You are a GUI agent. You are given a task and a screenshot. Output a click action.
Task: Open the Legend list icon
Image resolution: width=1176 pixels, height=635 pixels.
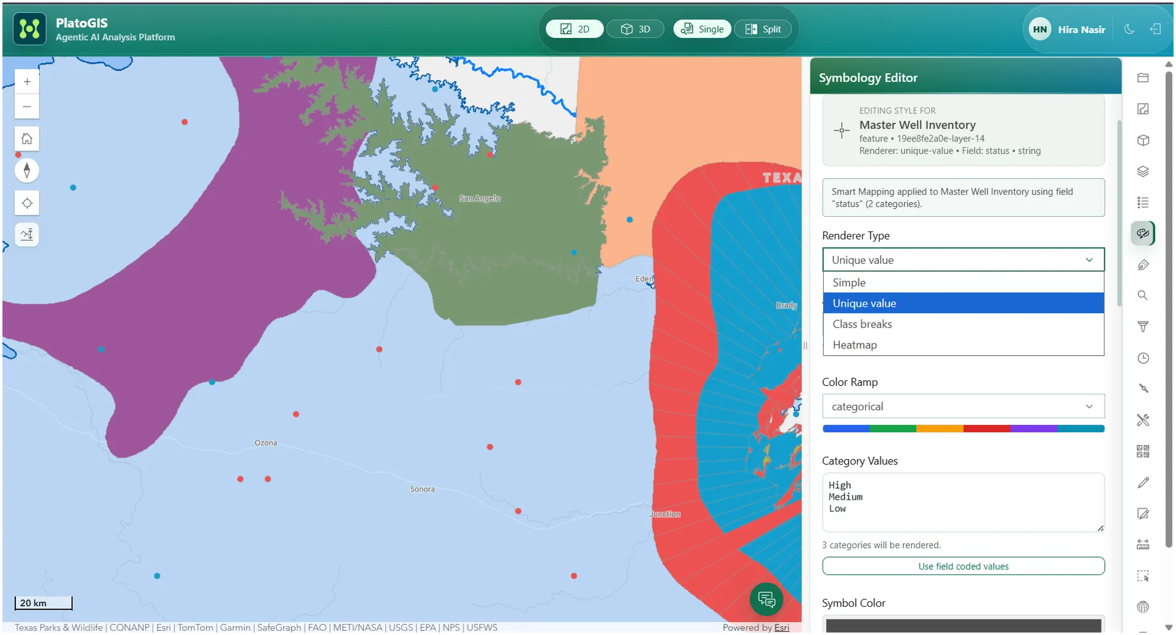1142,203
